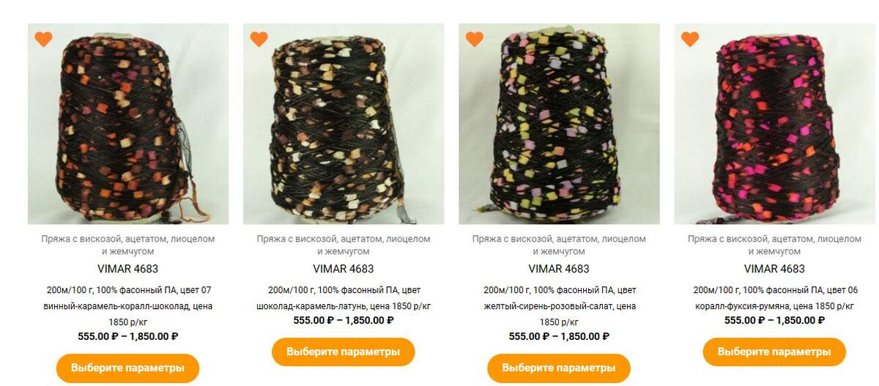The image size is (879, 386).
Task: Select options button for yellow-lilac-pink yarn
Action: click(559, 368)
